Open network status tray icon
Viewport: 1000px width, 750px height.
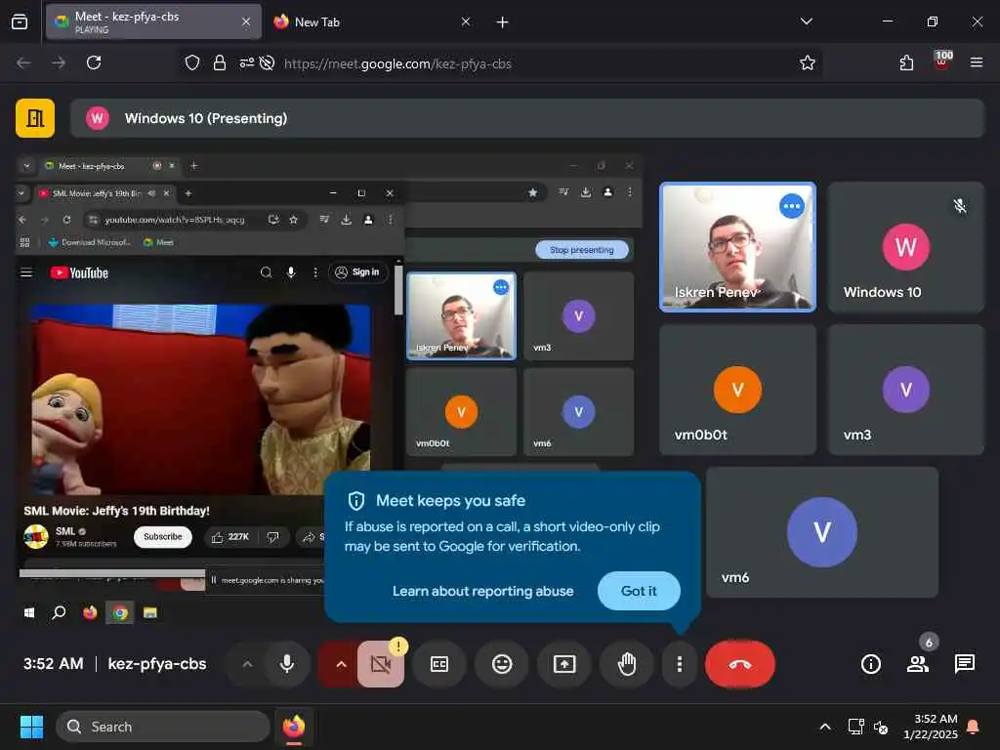pos(855,727)
